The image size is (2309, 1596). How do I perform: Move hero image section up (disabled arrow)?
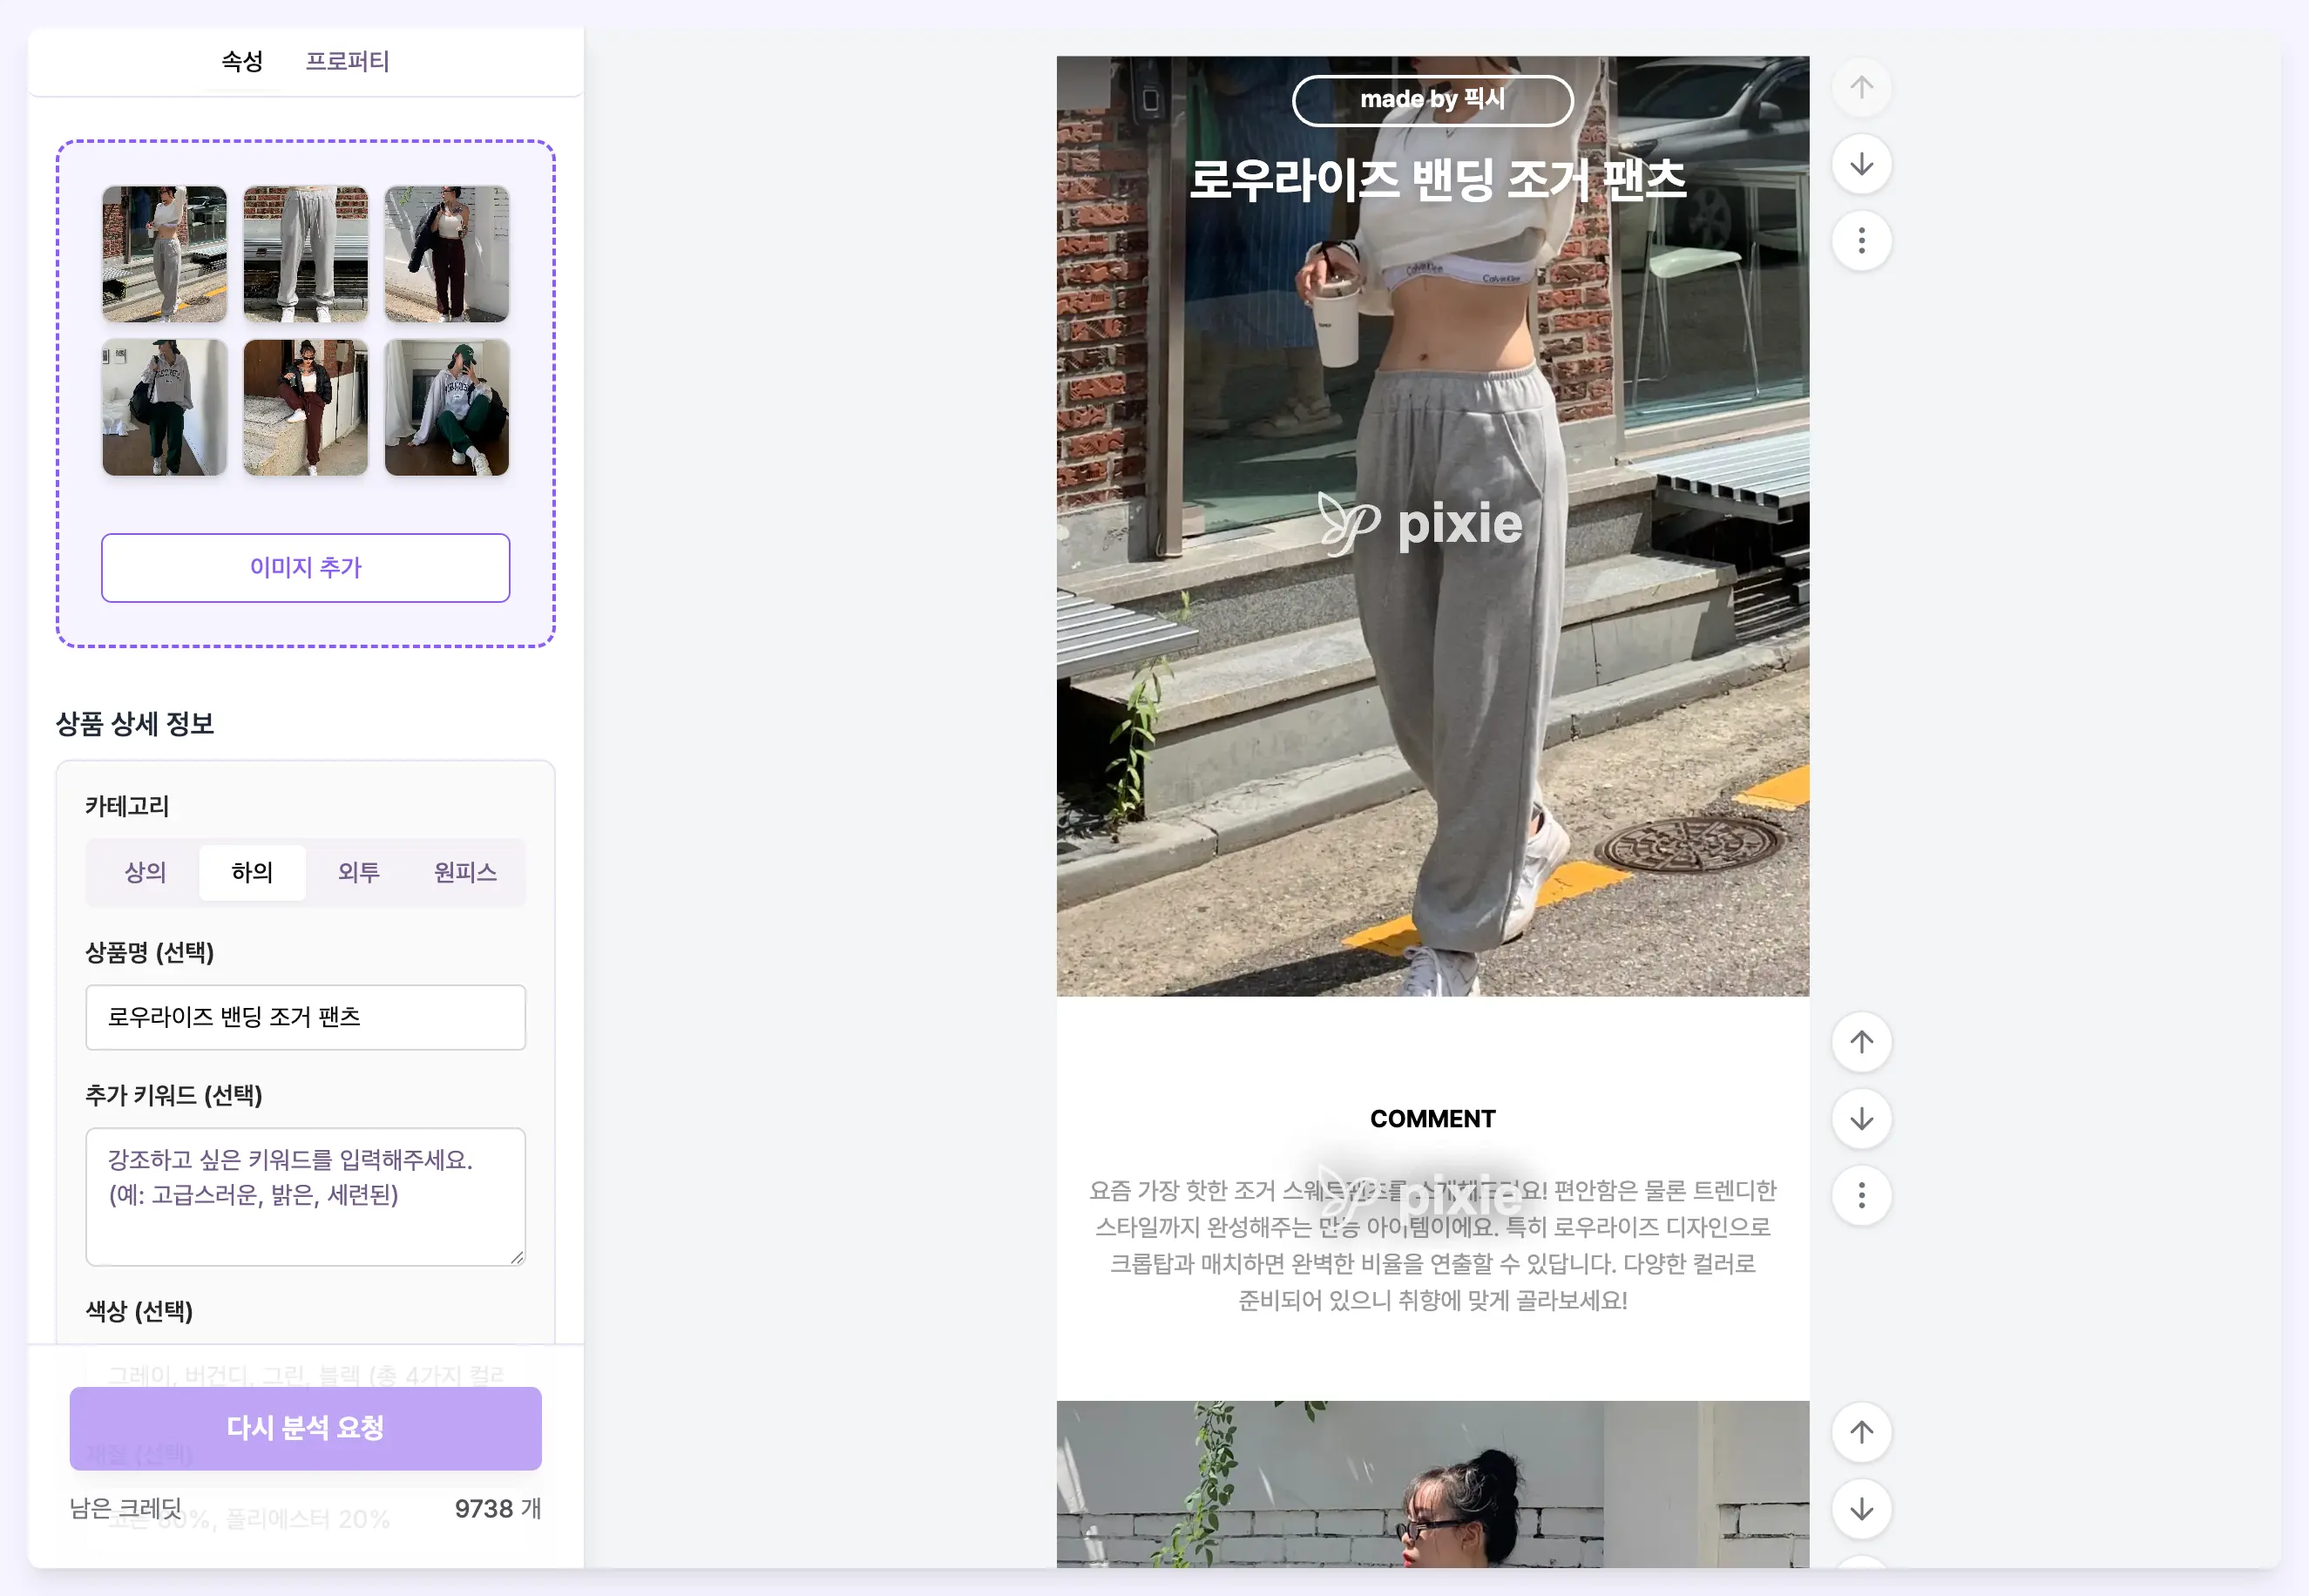1861,87
